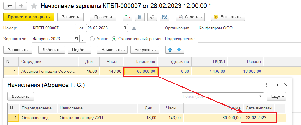301x125 pixels.
Task: Click the Провести и закрыть button
Action: tap(29, 17)
